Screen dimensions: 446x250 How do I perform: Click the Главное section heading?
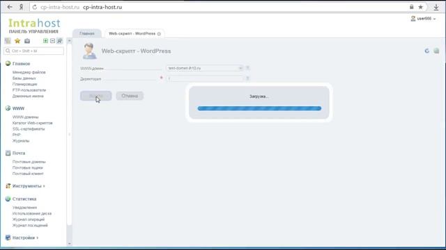[21, 64]
